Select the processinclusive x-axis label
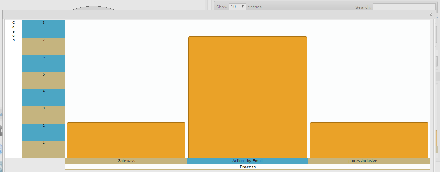 [369, 161]
